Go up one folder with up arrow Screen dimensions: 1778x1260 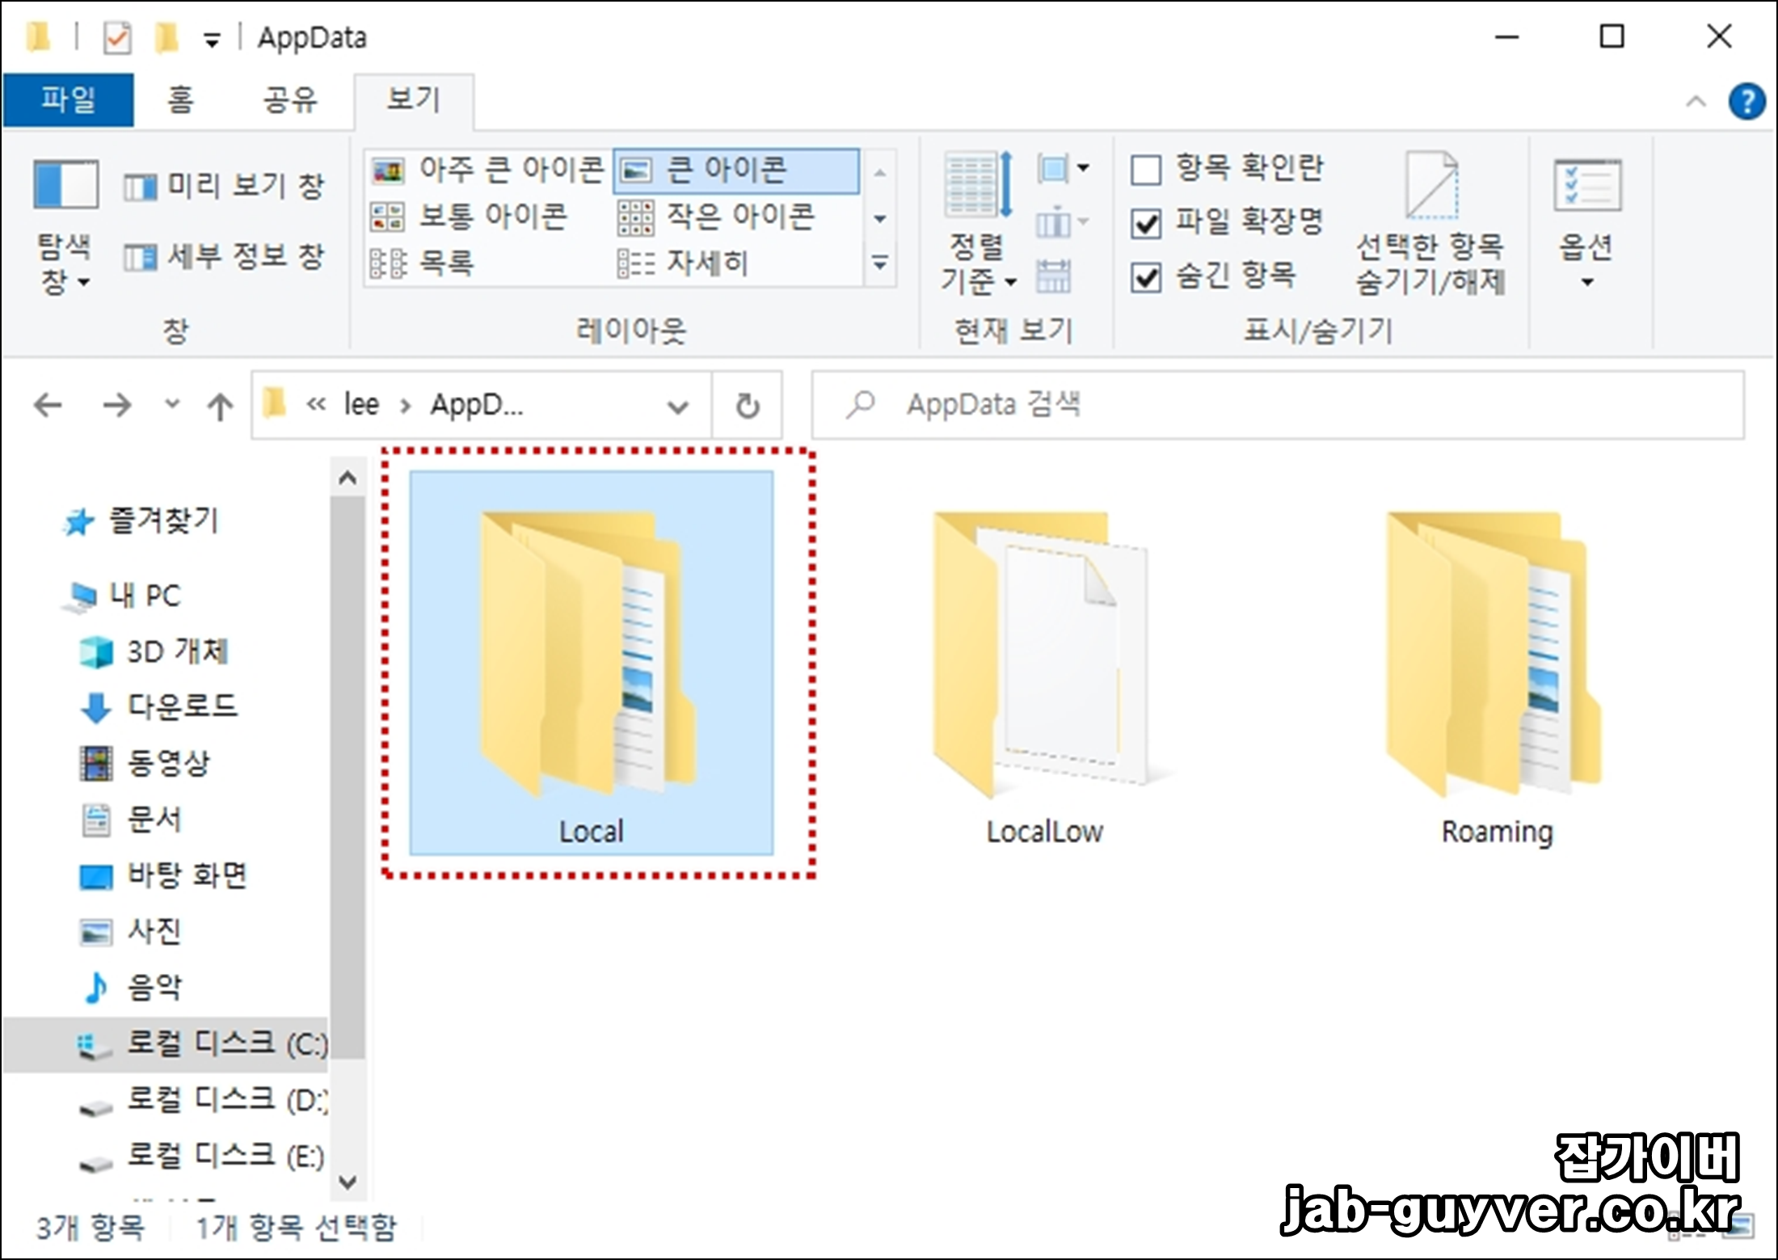tap(220, 406)
